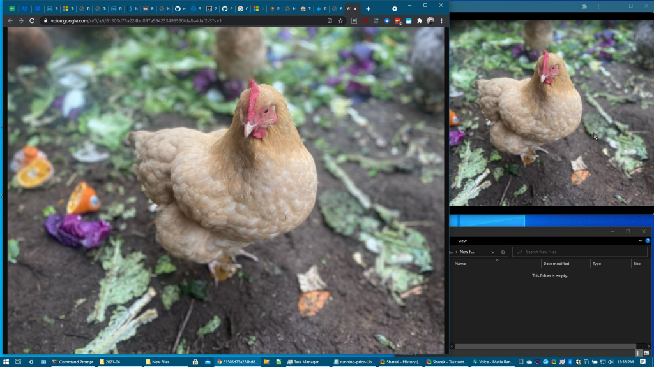
Task: Switch to the second Dropbox tab
Action: point(38,8)
